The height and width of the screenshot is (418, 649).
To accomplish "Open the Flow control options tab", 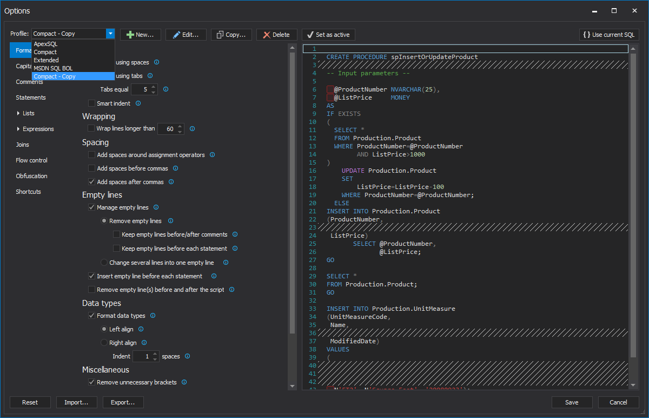I will point(31,160).
